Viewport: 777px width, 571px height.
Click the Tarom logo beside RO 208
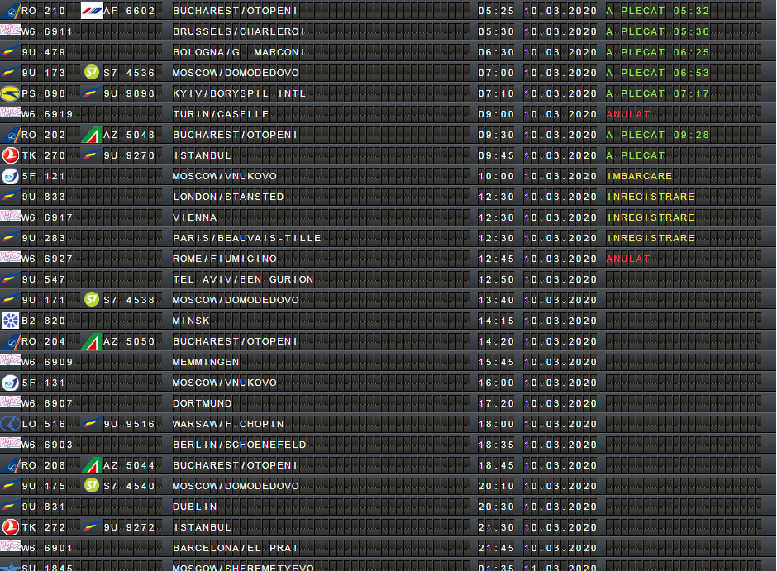tap(11, 465)
